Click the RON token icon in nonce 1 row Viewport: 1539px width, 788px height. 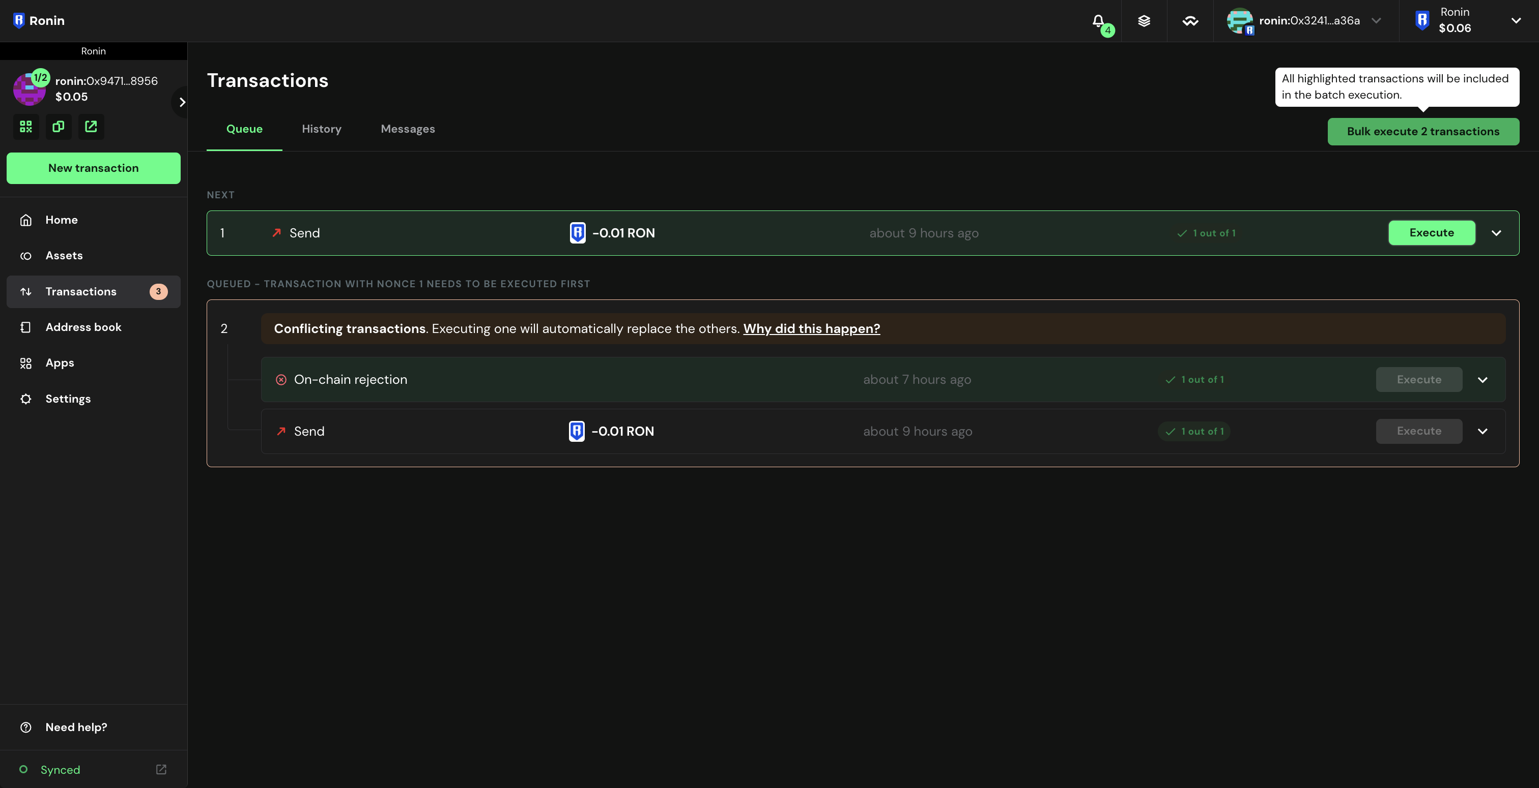point(578,233)
